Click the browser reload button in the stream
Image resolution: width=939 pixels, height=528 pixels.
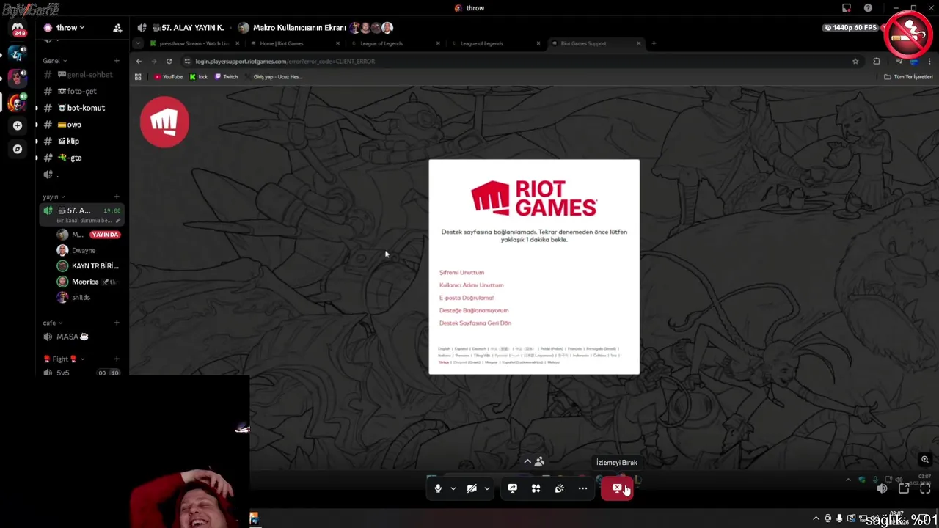[x=169, y=62]
